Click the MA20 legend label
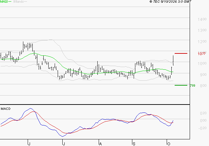The height and width of the screenshot is (146, 209). tap(4, 2)
